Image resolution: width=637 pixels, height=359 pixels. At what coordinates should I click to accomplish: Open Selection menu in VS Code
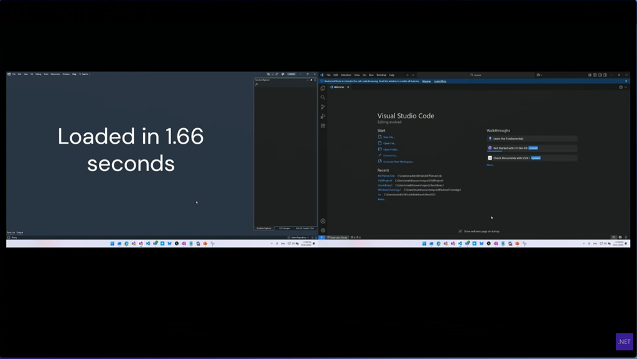point(346,75)
